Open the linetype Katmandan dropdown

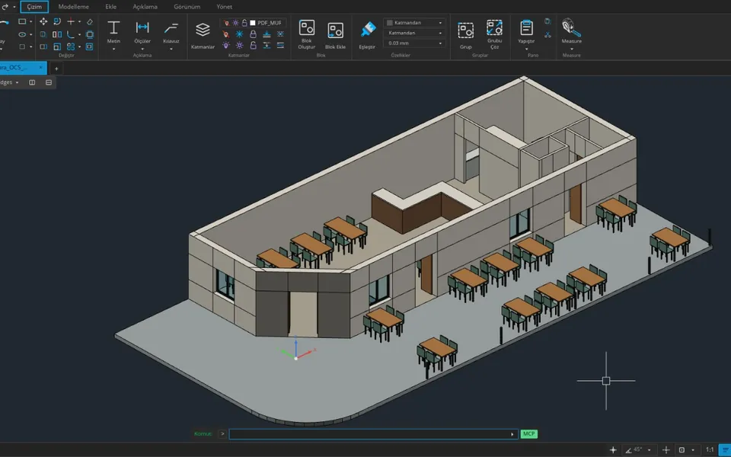(414, 33)
